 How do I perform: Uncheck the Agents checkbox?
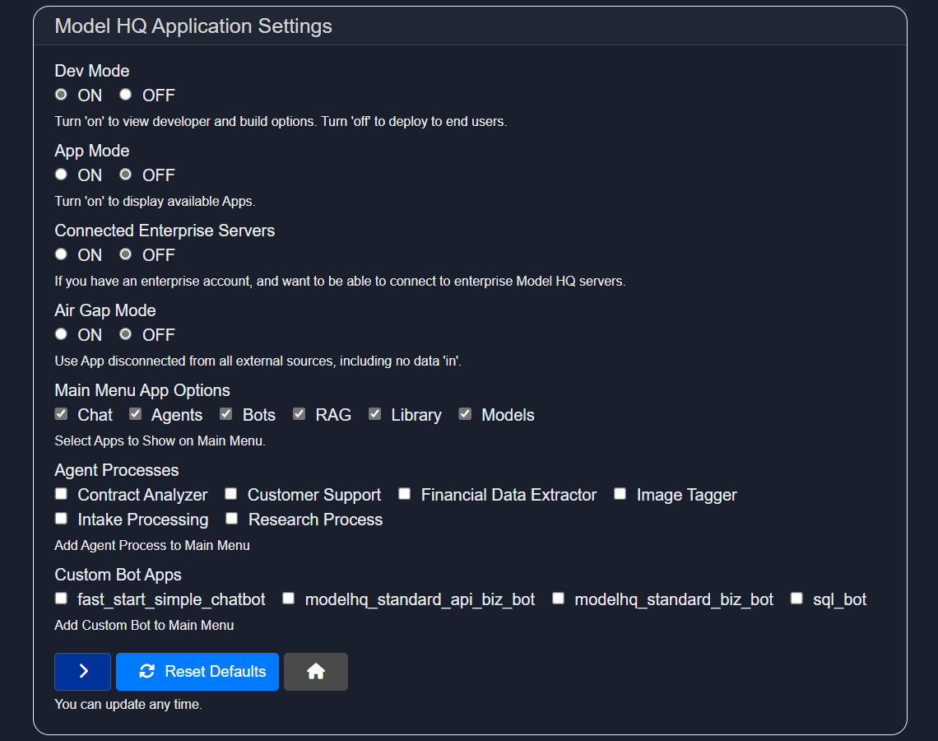(135, 414)
